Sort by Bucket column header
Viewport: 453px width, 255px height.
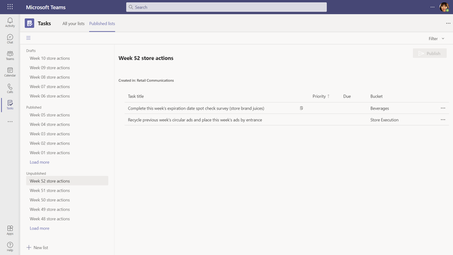376,96
